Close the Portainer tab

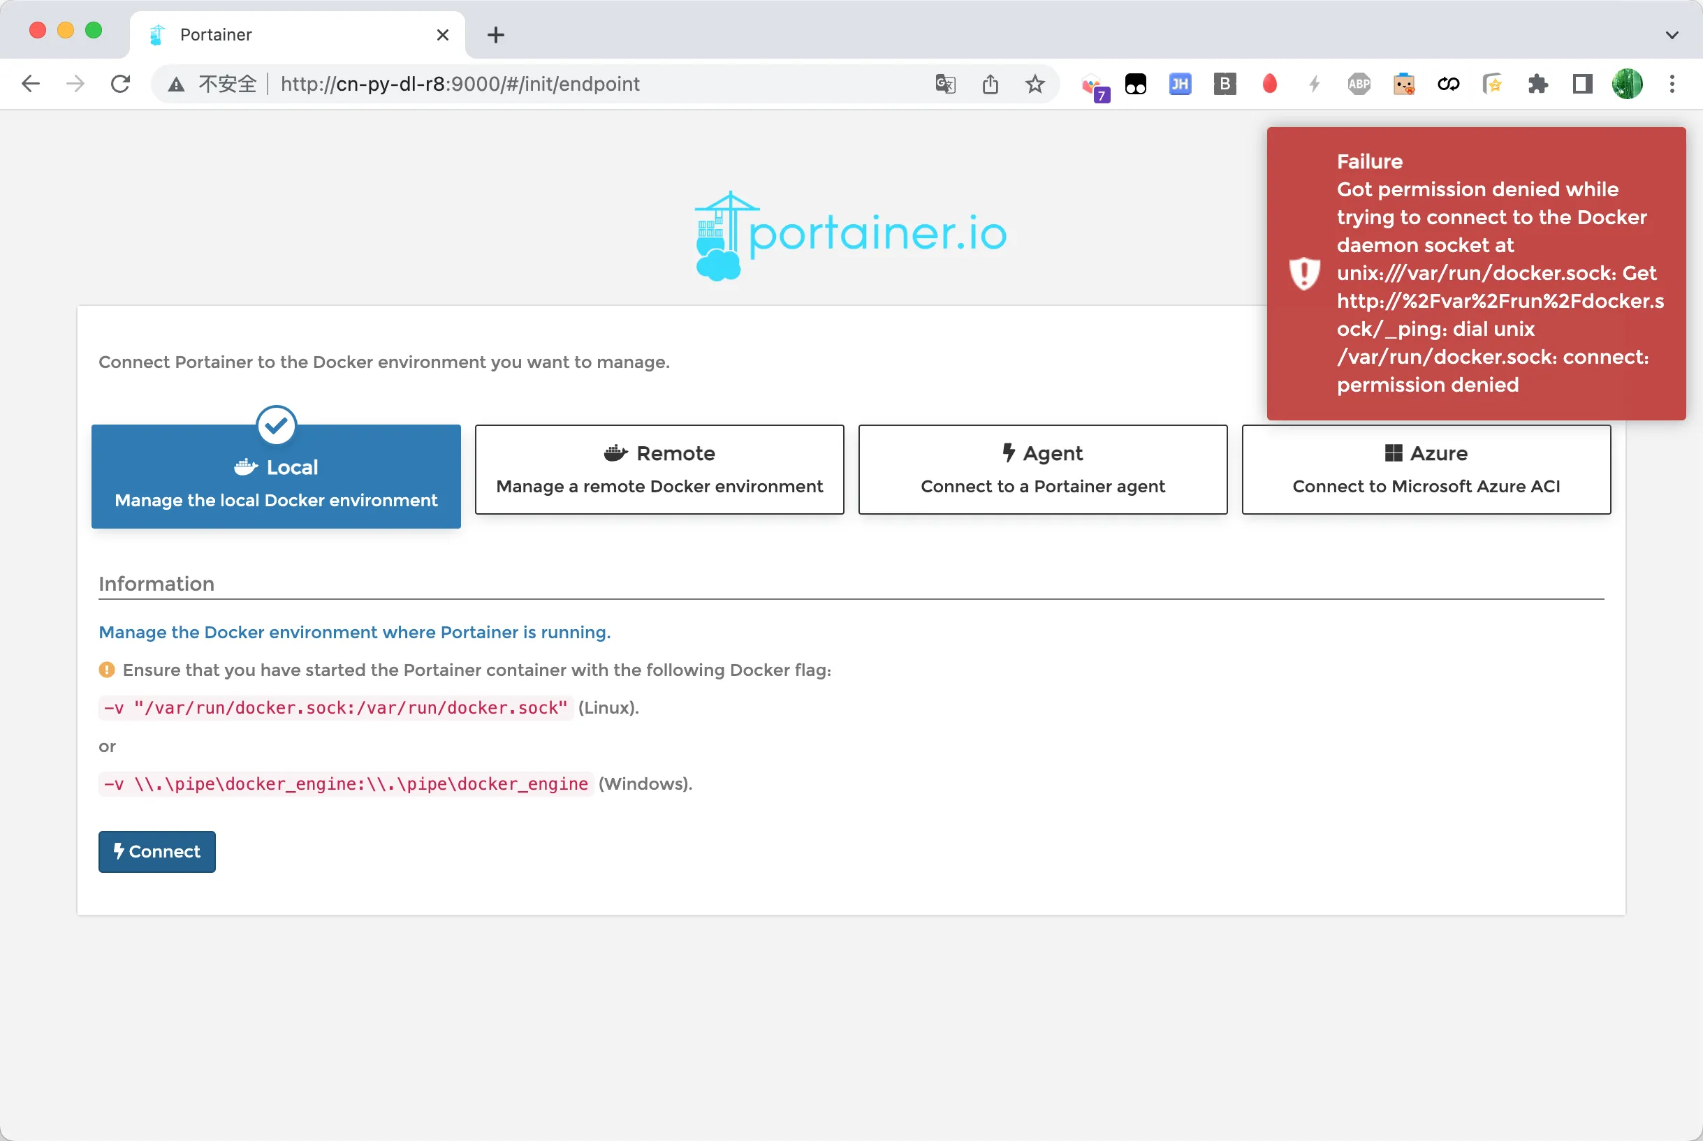442,35
